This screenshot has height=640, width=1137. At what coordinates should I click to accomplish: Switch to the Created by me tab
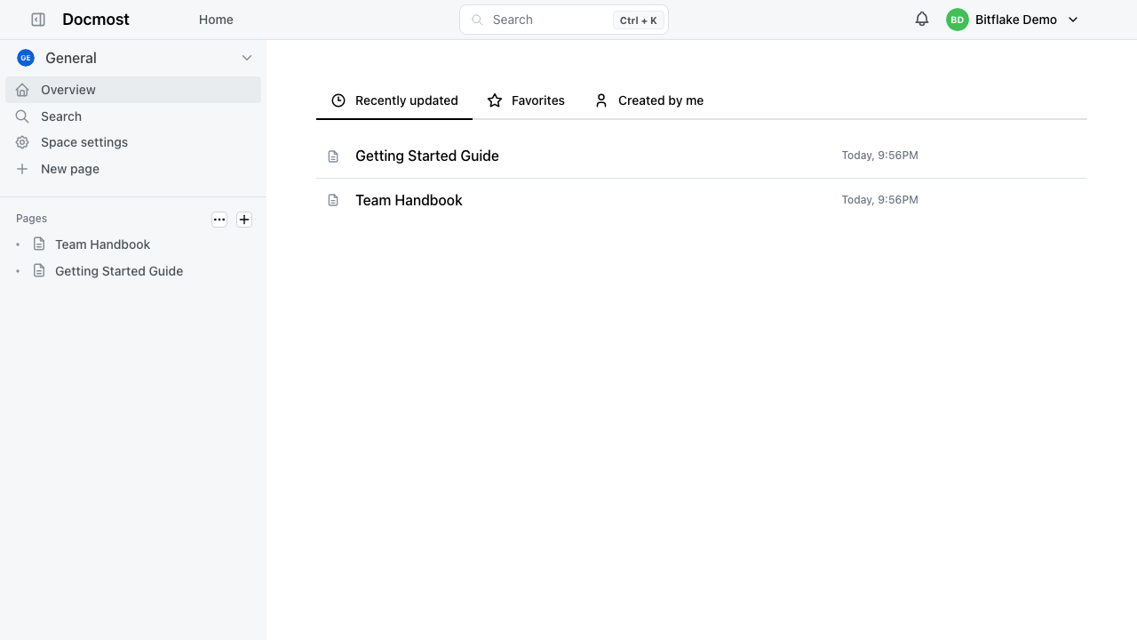click(x=648, y=100)
